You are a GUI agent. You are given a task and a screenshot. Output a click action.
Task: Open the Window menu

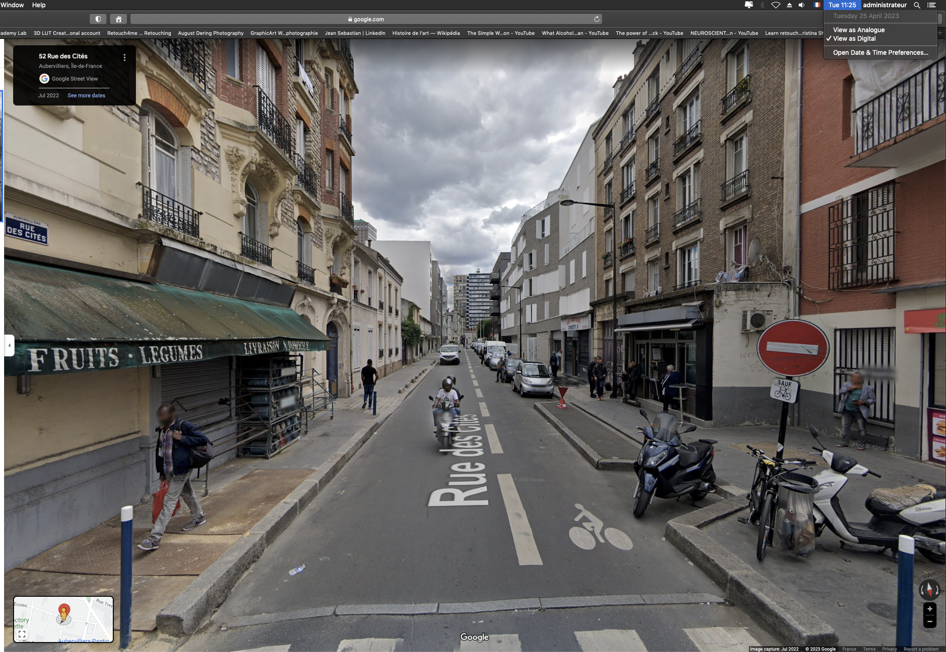point(12,5)
